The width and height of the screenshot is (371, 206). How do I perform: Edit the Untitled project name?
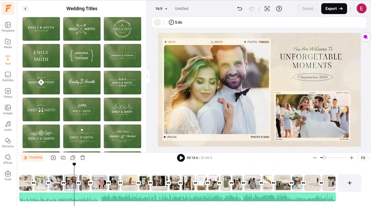tap(182, 9)
